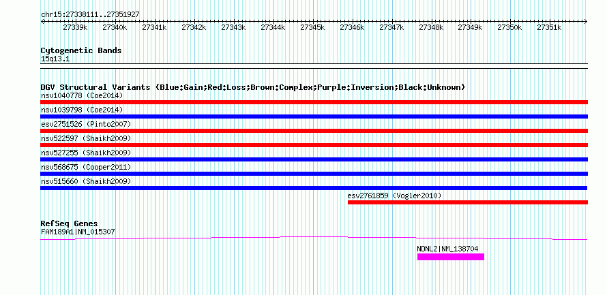Click the chr15:27338111..27351927 coordinate text
607x295 pixels.
point(90,15)
